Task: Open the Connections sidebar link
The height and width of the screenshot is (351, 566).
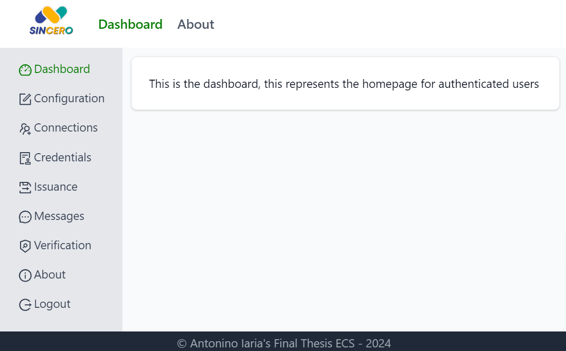Action: [66, 127]
